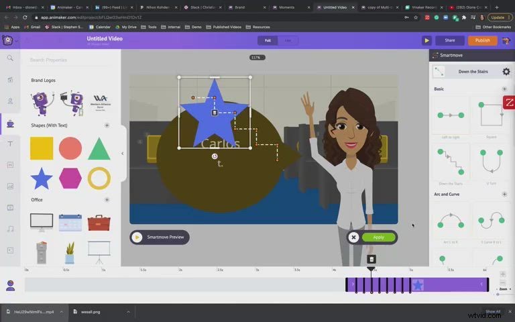Add the projector screen office prop
515x322 pixels.
(x=99, y=252)
